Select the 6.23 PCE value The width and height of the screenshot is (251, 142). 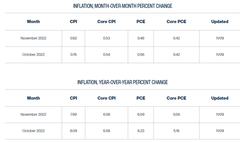coord(141,131)
